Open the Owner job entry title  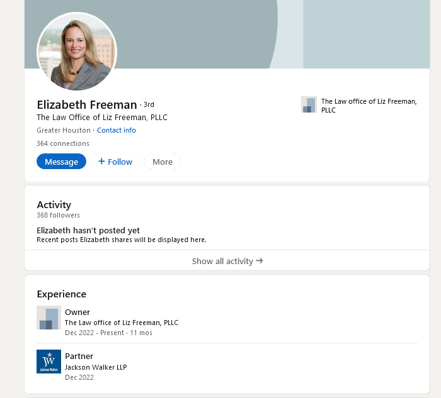(77, 312)
